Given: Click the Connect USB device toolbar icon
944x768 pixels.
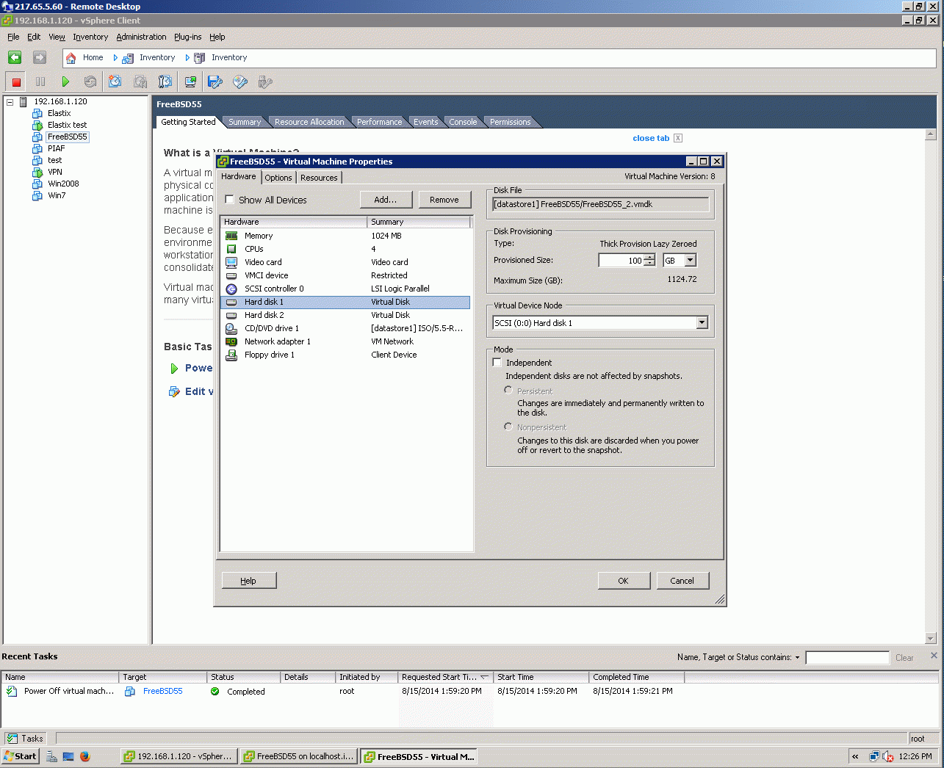Looking at the screenshot, I should (265, 82).
